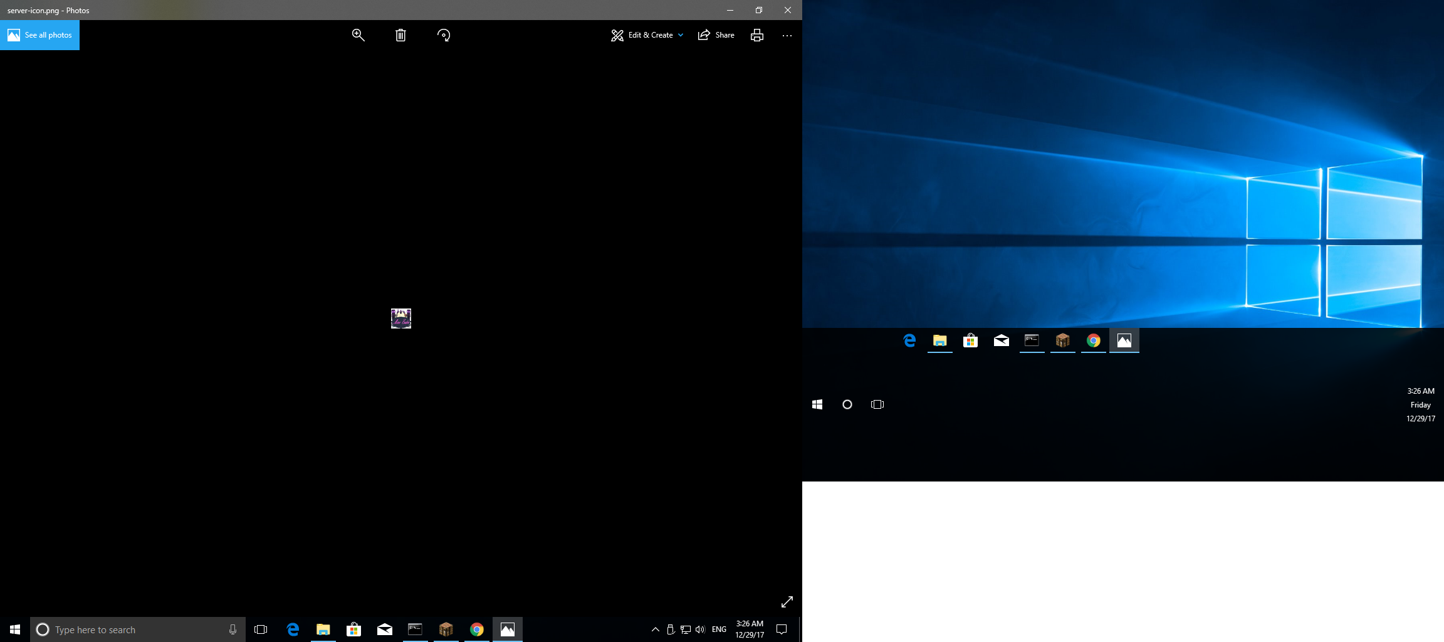This screenshot has height=642, width=1444.
Task: Go back via See all photos
Action: pos(40,35)
